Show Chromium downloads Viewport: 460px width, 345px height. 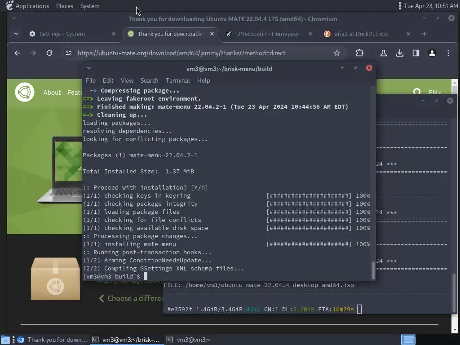point(399,53)
